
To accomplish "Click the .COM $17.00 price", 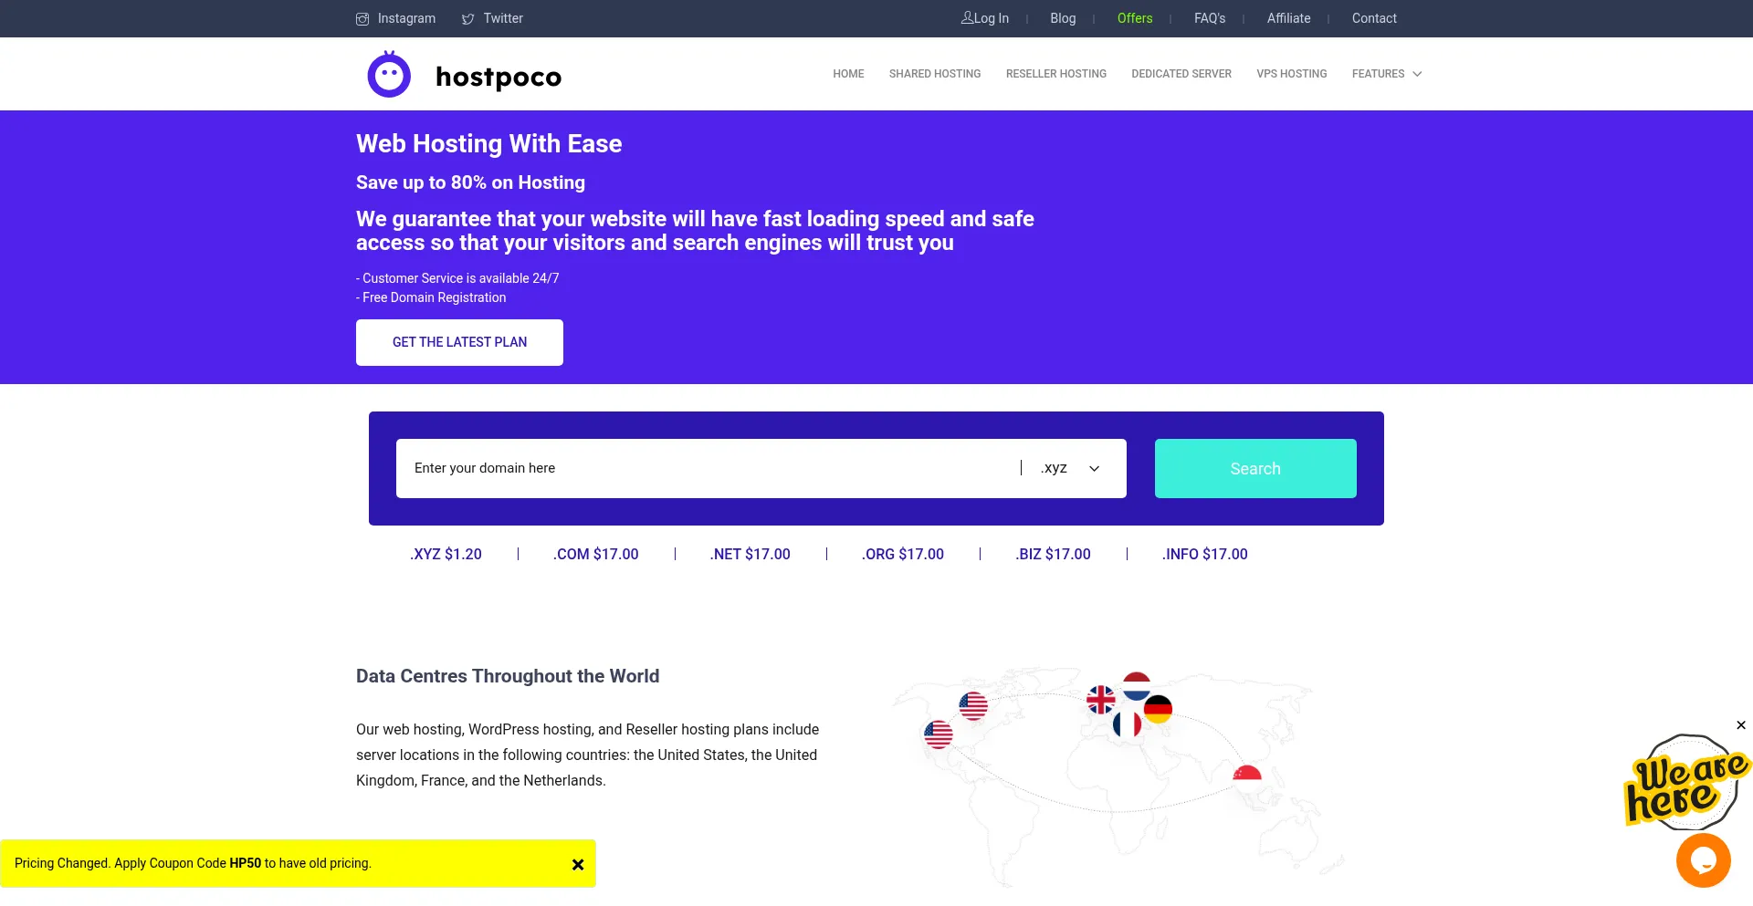I will 596,554.
